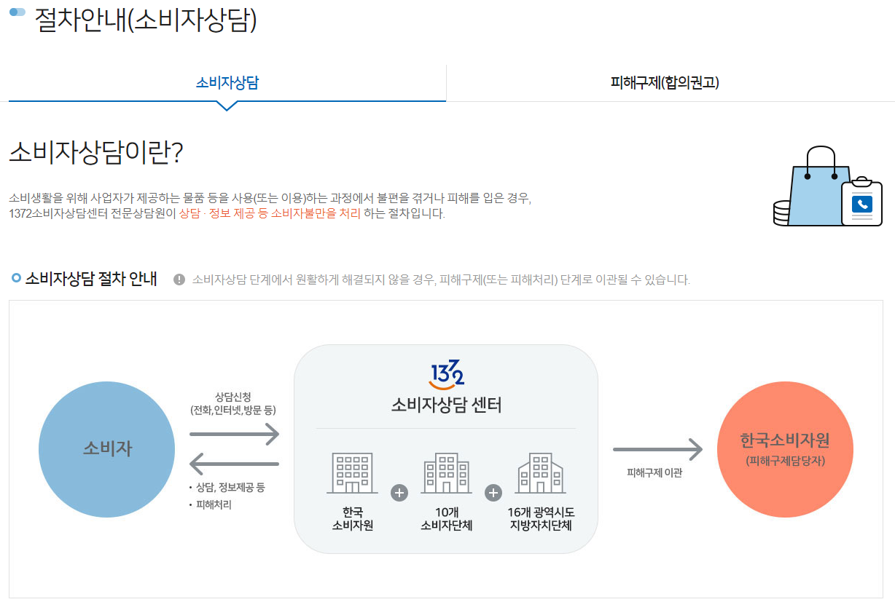Screen dimensions: 895x602
Task: Click the 1372 logo icon
Action: (446, 374)
